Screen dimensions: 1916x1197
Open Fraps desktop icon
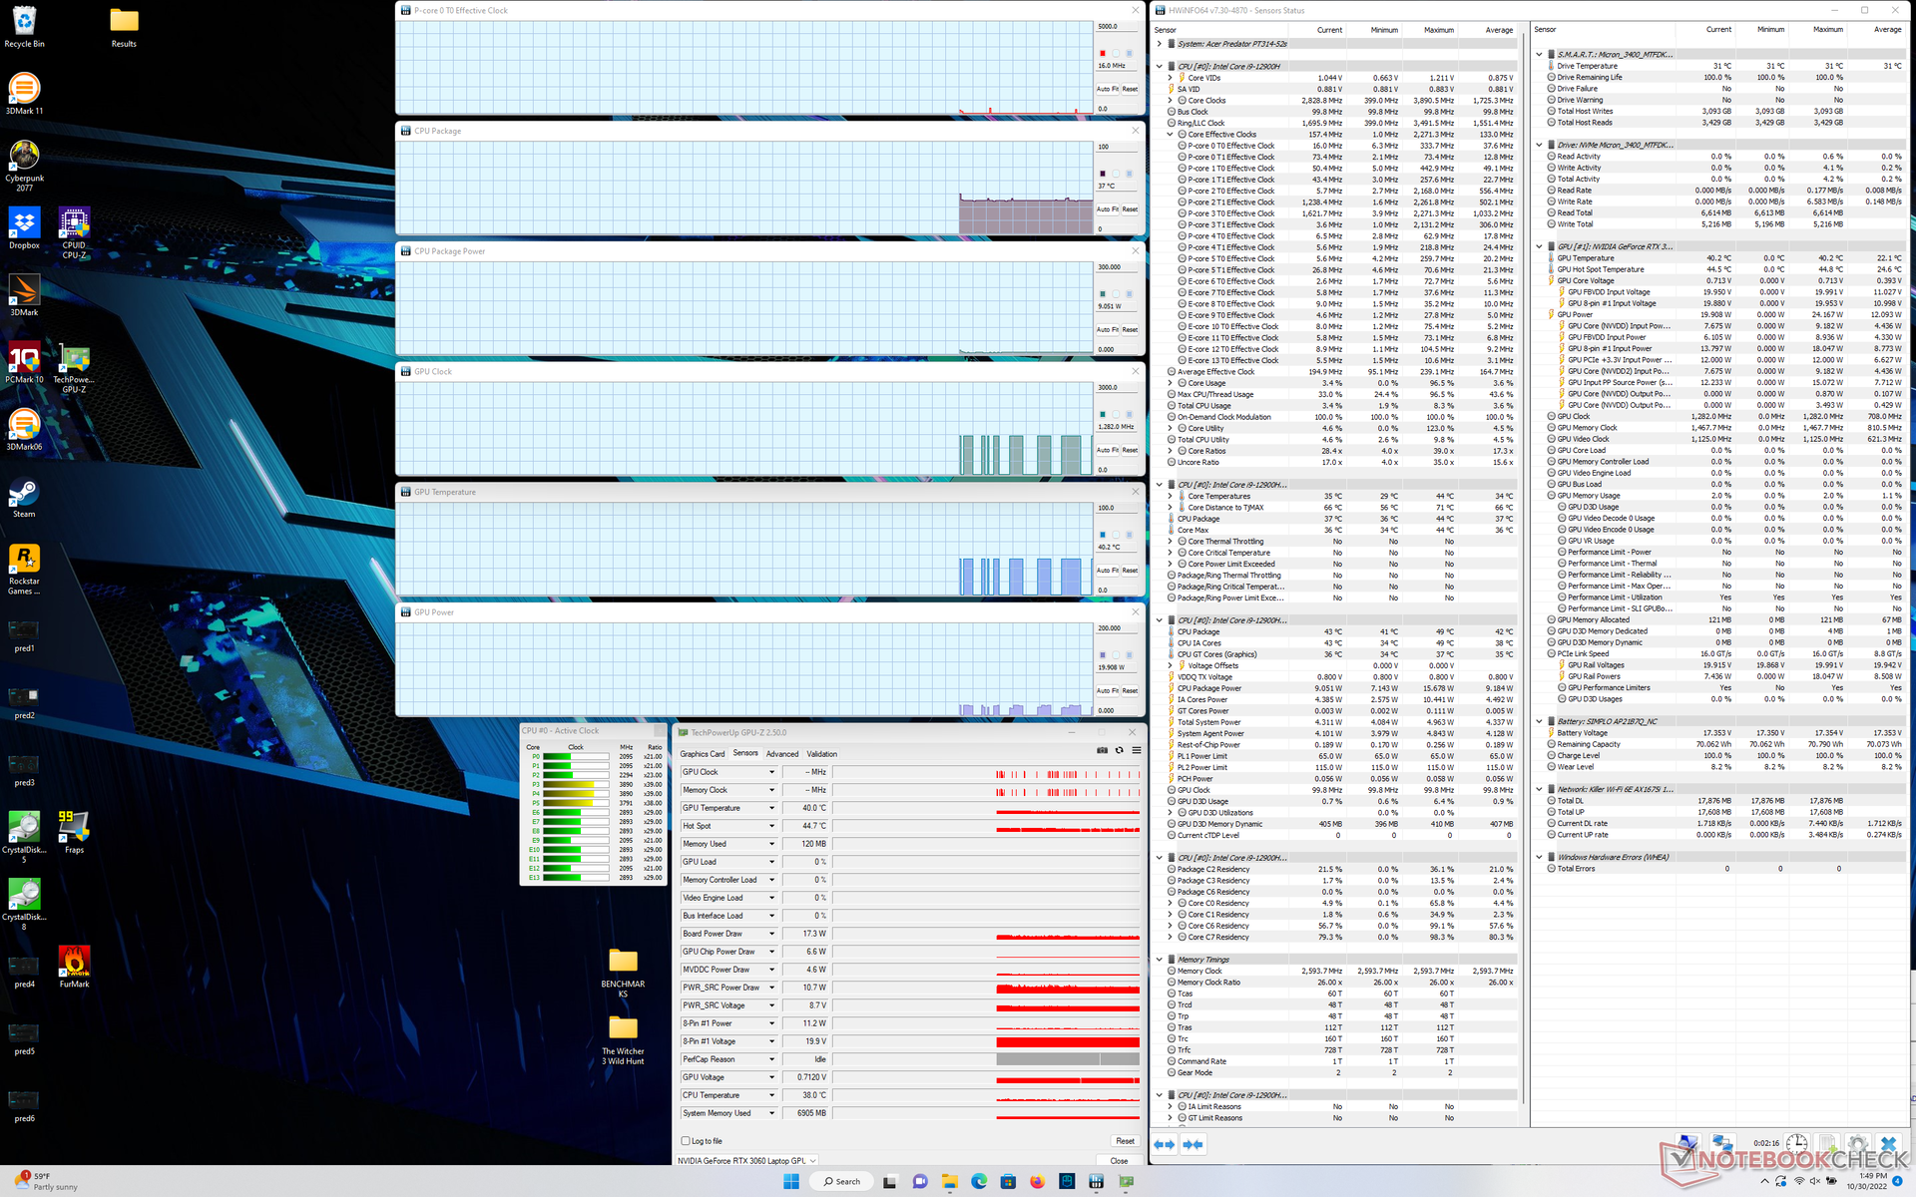[x=74, y=833]
